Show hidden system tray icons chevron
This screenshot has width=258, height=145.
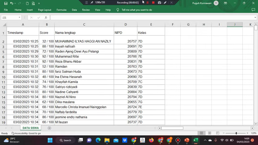click(x=205, y=140)
